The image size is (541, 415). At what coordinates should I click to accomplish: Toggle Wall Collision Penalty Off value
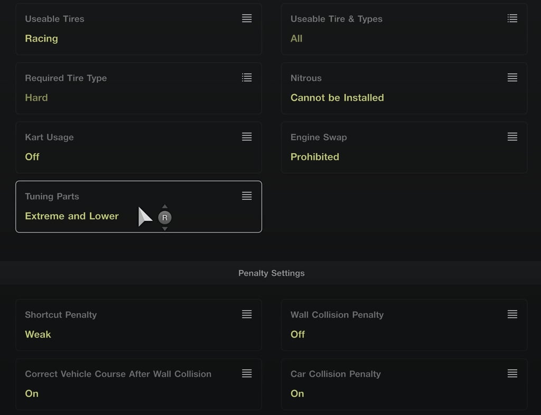(x=298, y=334)
